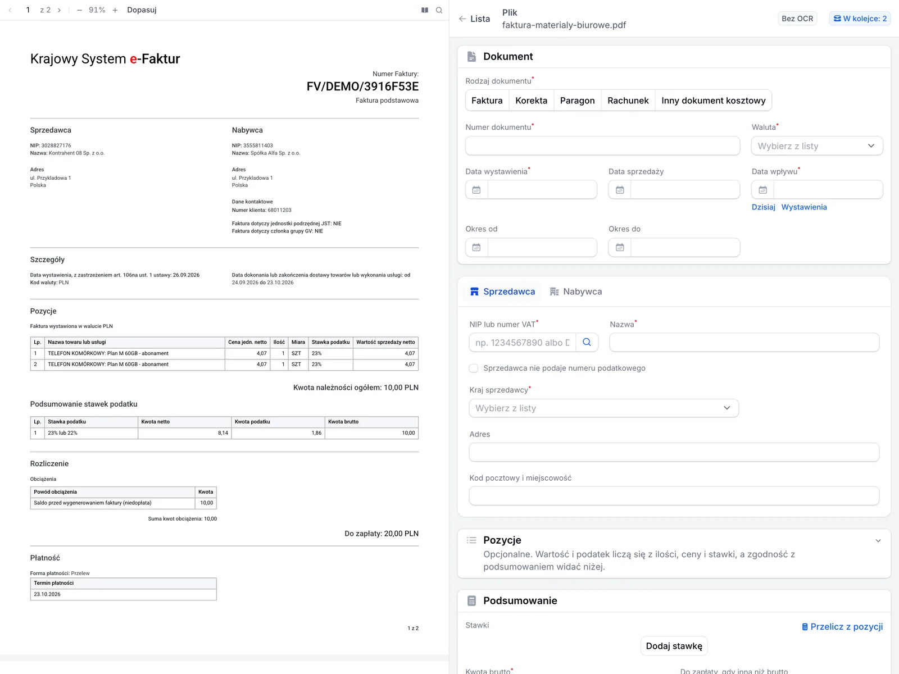Viewport: 899px width, 674px height.
Task: Open search in PDF viewer
Action: (439, 10)
